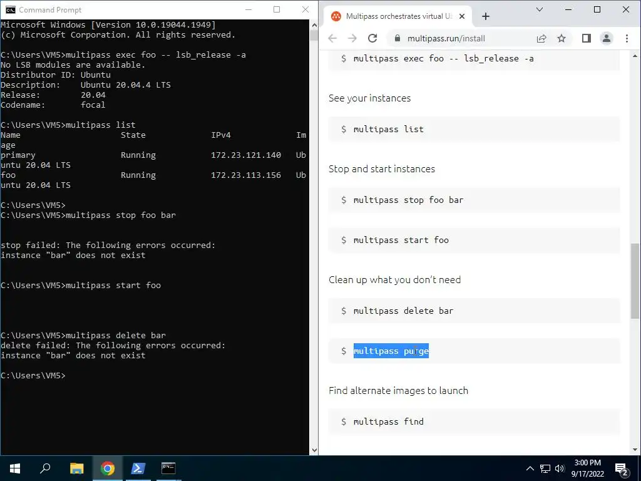Screen dimensions: 641x481
Task: Go forward in Chrome browser
Action: [352, 38]
